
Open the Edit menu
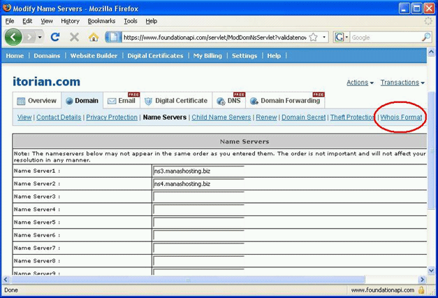click(27, 21)
